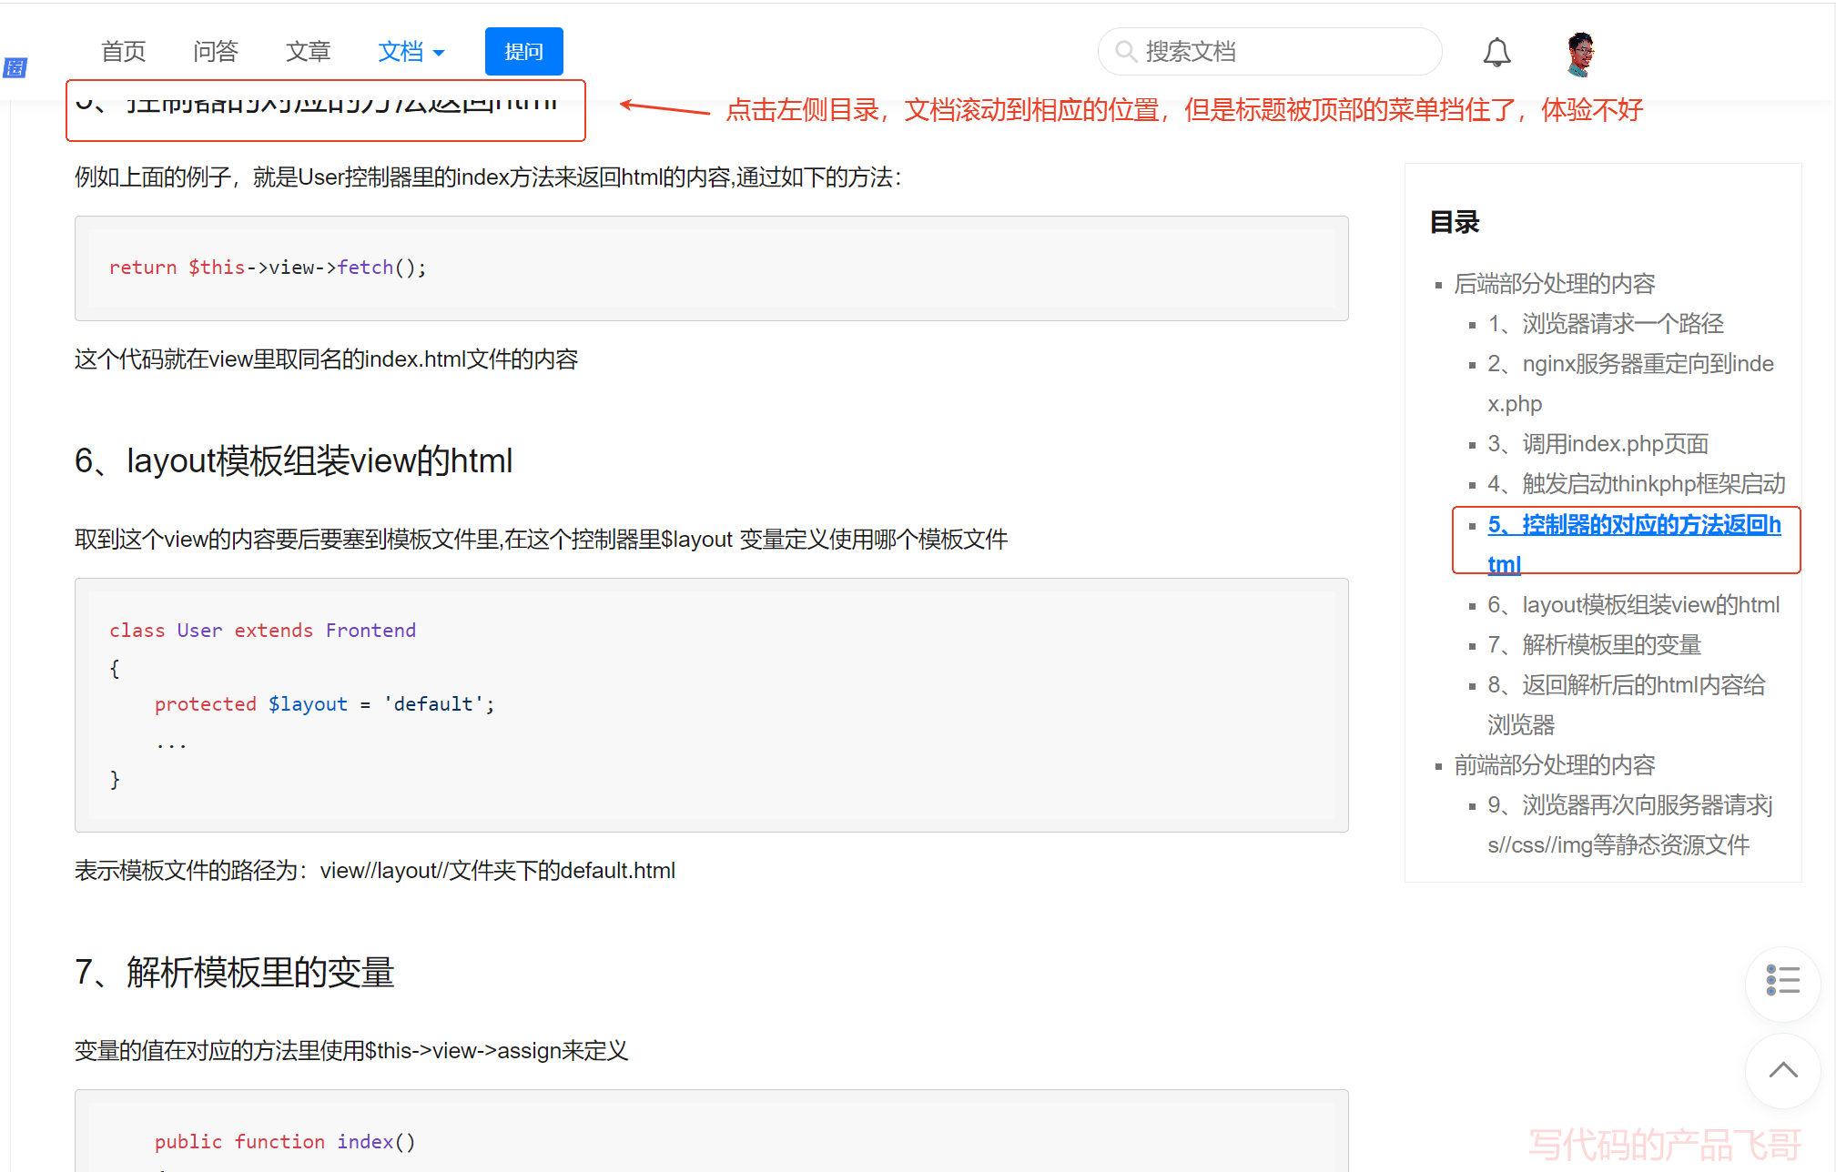Click the search magnifier icon
The height and width of the screenshot is (1172, 1836).
(1126, 52)
